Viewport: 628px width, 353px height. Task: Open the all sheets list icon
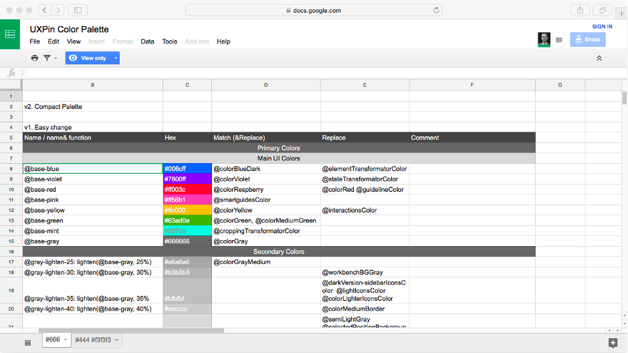(x=27, y=342)
